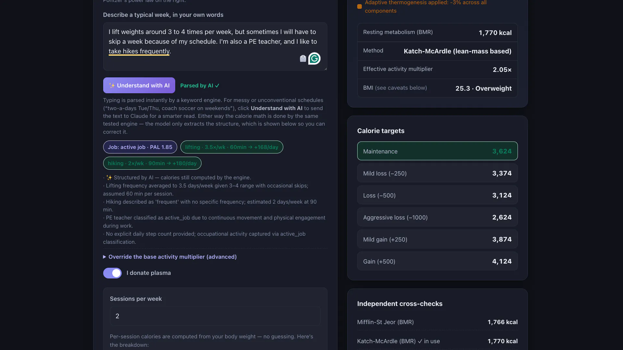Click the Independent cross-checks heading
Image resolution: width=623 pixels, height=350 pixels.
click(x=400, y=304)
